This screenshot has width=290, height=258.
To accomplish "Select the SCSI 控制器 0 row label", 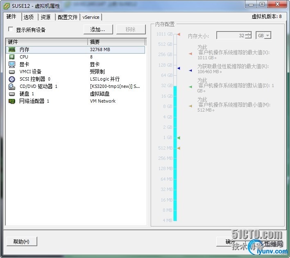I will pos(35,79).
